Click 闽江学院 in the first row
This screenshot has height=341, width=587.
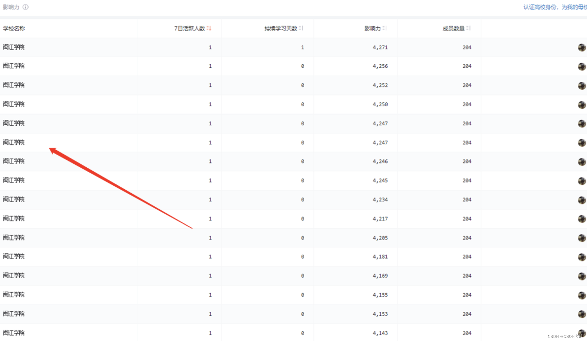(x=14, y=47)
